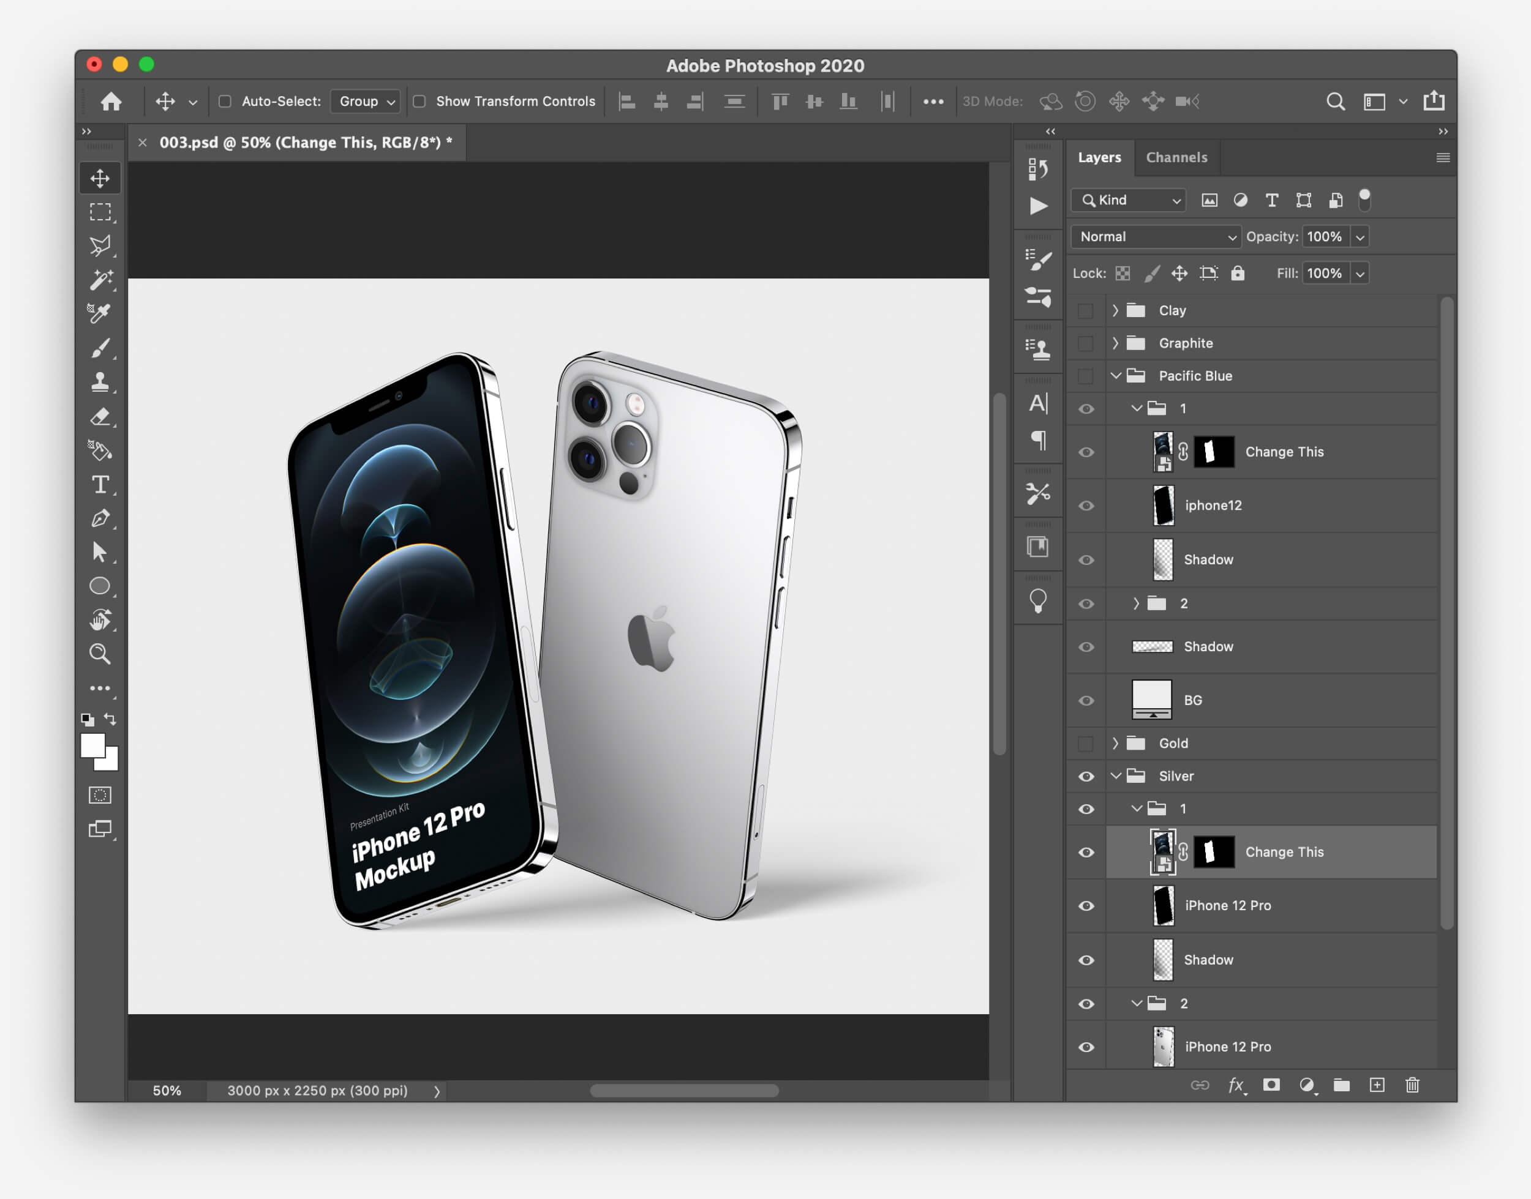Expand the Clay layer group
Image resolution: width=1531 pixels, height=1199 pixels.
tap(1115, 310)
